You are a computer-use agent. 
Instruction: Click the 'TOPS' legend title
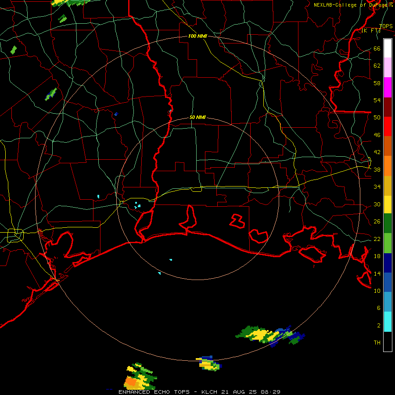coord(386,26)
